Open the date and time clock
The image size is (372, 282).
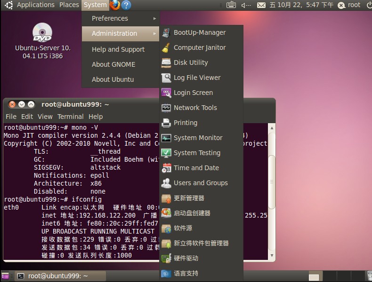click(x=301, y=5)
